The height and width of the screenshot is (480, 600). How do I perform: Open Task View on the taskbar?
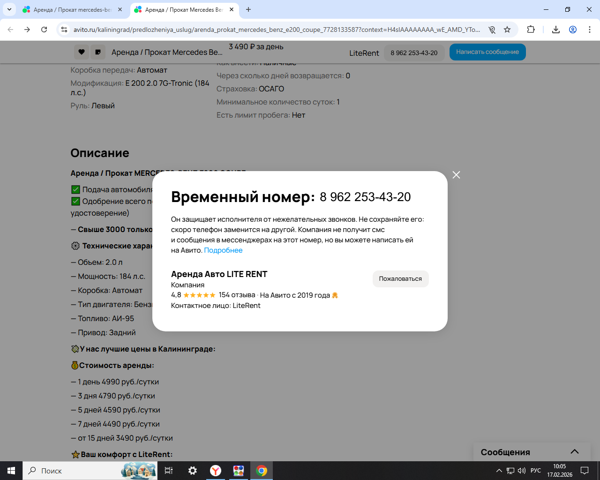coord(169,471)
